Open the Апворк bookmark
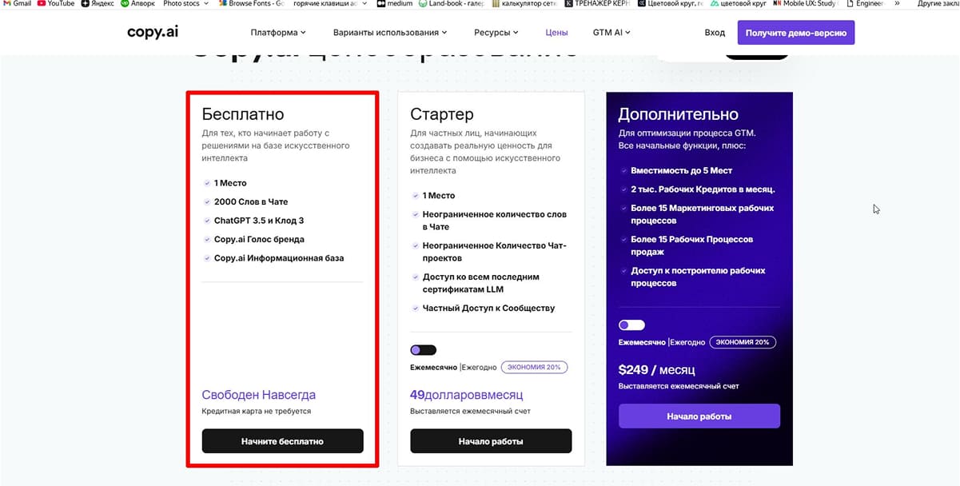The height and width of the screenshot is (486, 960). (x=137, y=4)
